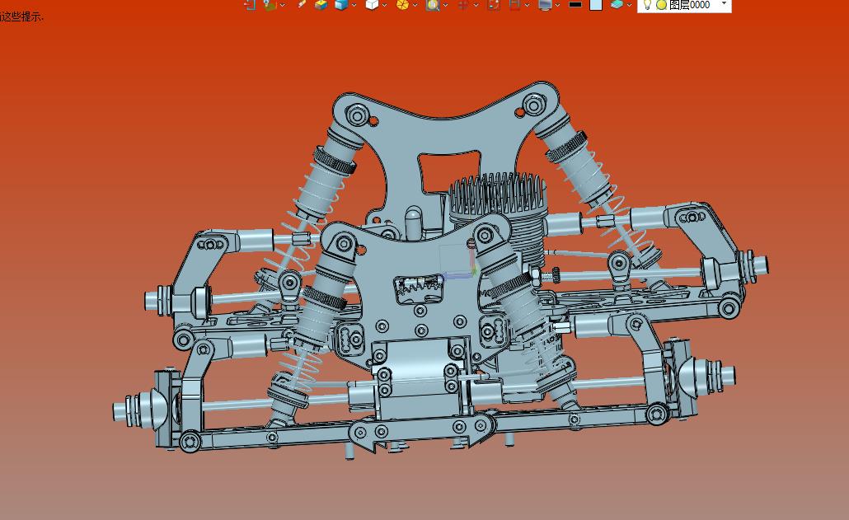This screenshot has width=849, height=520.
Task: Click the prompt text ending 这些提示
Action: pos(21,16)
